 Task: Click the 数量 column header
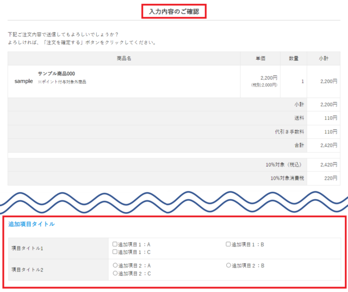[x=294, y=58]
